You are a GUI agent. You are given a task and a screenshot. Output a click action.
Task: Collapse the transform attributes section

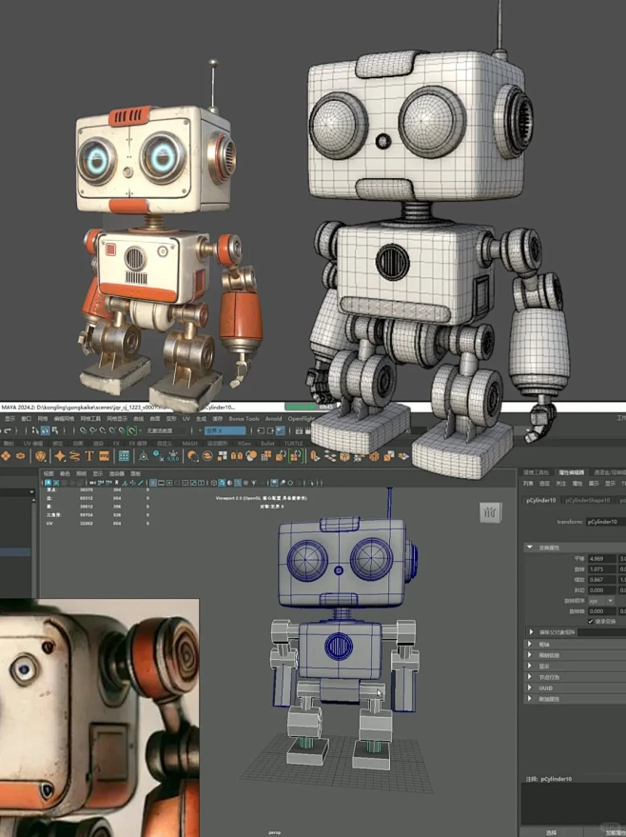pos(530,548)
